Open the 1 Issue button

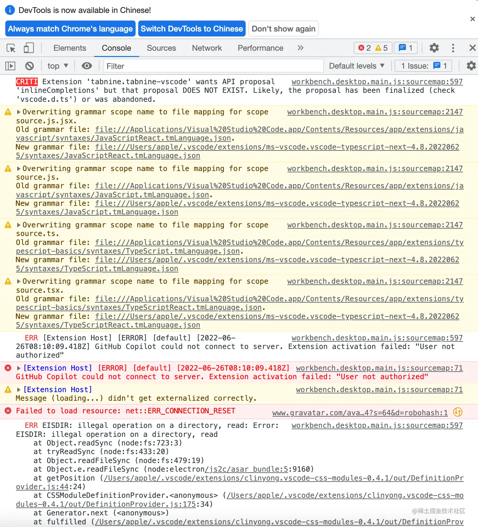point(423,66)
